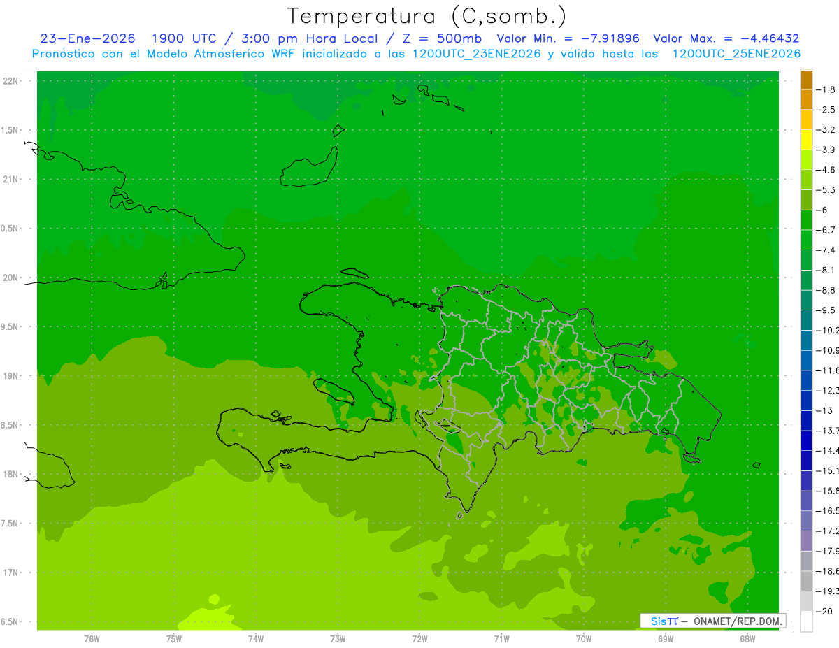The height and width of the screenshot is (648, 839).
Task: Click the "19N" latitude label
Action: (x=10, y=376)
